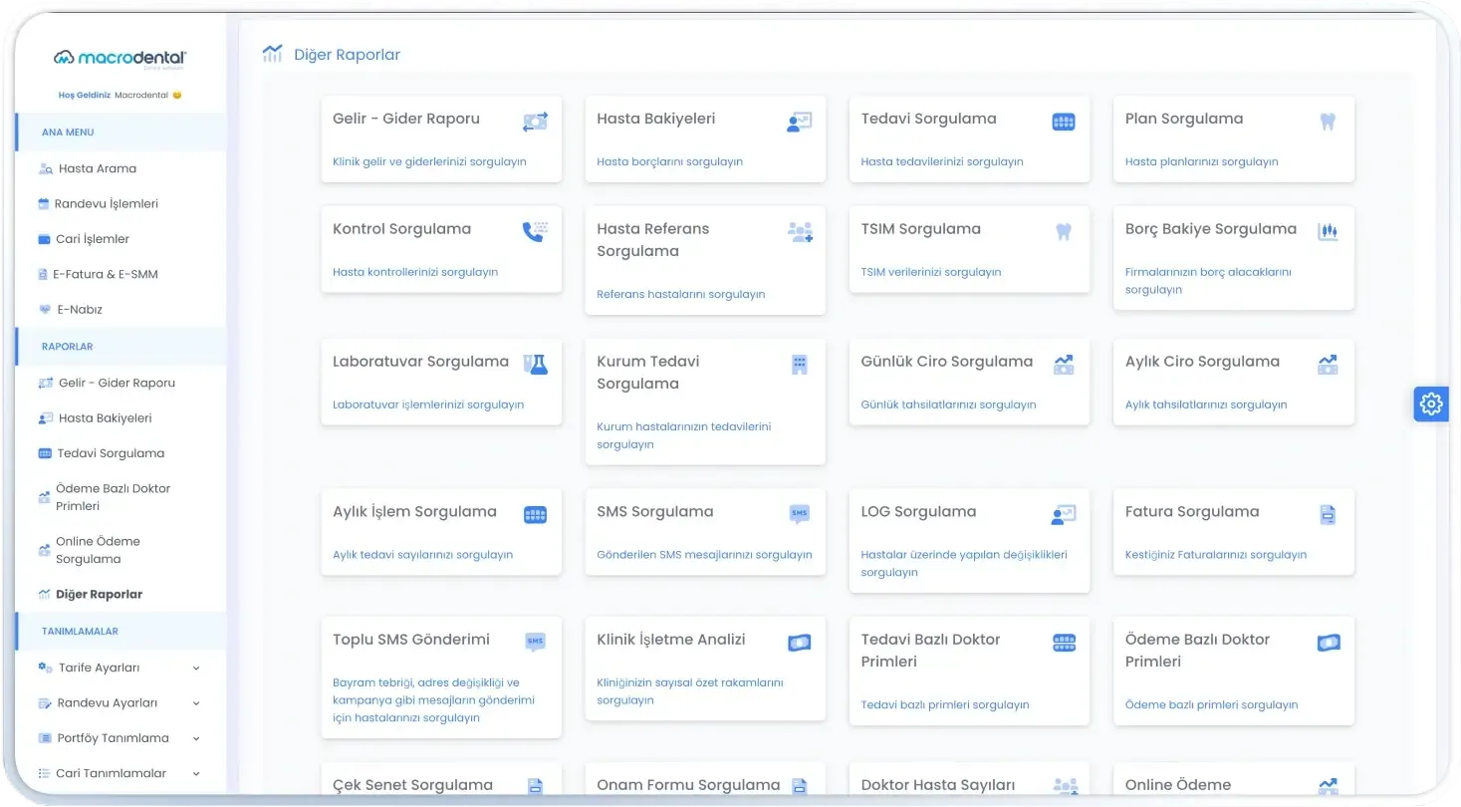Viewport: 1461px width, 807px height.
Task: Click 'Ödeme bazlı primleri sorgulayın' text
Action: pos(1212,704)
